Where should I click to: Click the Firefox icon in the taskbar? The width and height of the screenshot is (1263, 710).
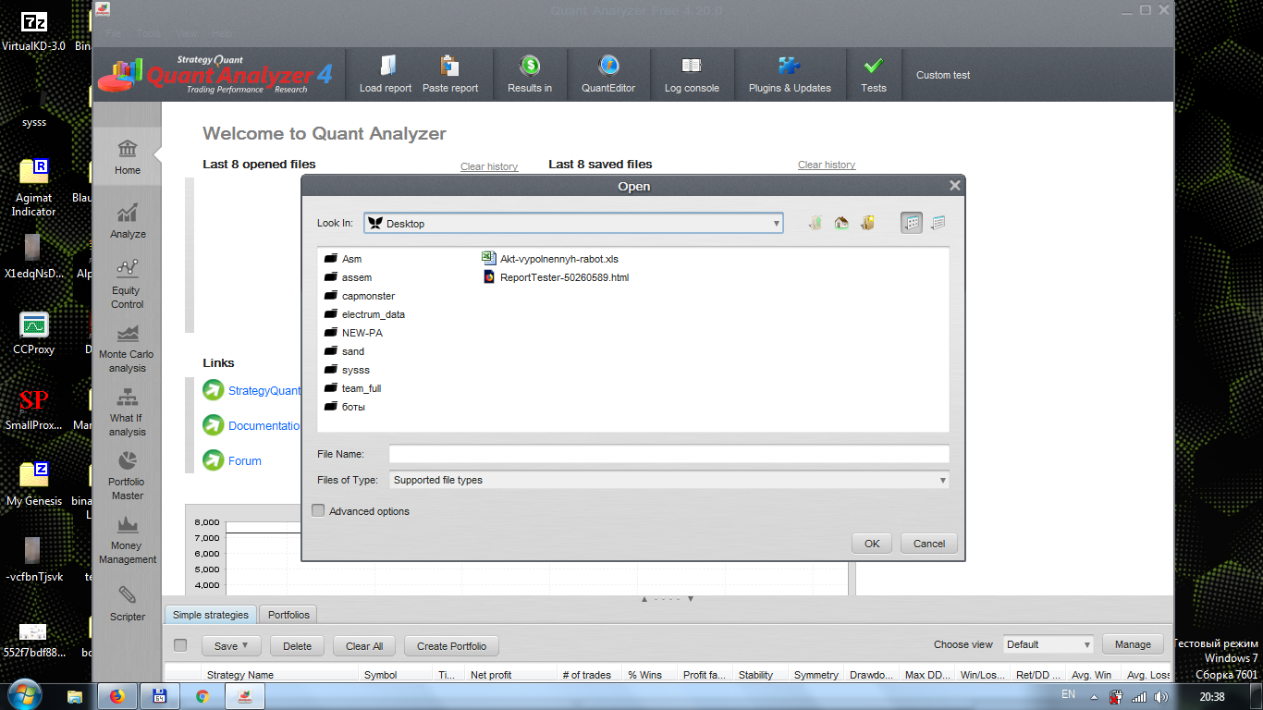tap(117, 696)
